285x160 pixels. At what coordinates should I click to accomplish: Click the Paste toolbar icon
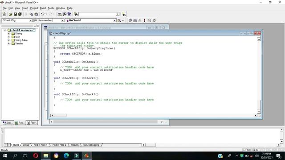pyautogui.click(x=36, y=14)
